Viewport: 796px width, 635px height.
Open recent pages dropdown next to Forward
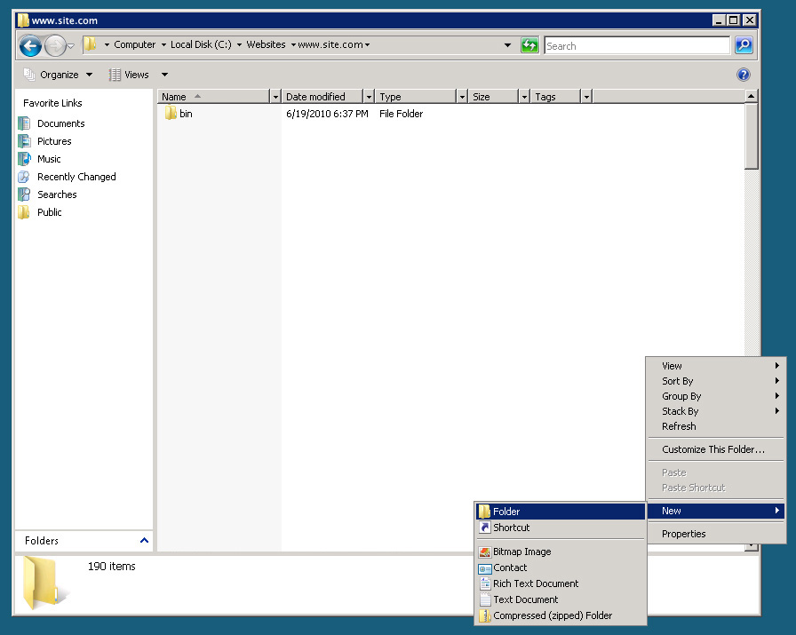coord(71,45)
